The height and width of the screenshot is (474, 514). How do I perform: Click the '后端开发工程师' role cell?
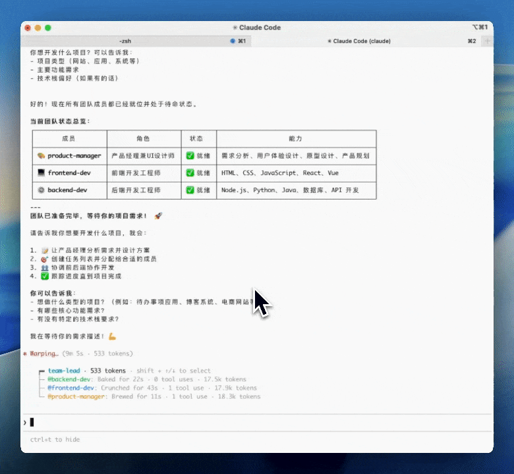[144, 190]
